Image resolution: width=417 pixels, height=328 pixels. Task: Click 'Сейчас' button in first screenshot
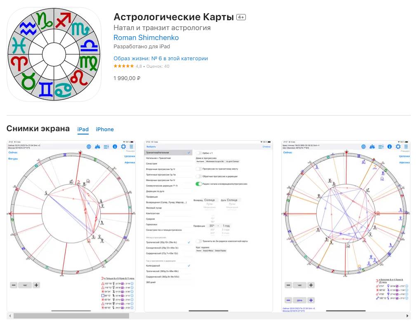(13, 152)
